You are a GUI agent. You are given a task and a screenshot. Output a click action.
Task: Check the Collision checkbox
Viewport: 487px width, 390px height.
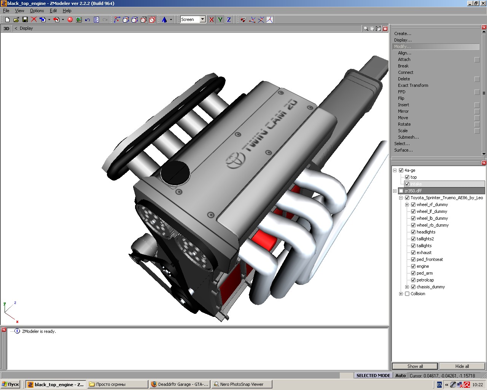[x=407, y=294]
